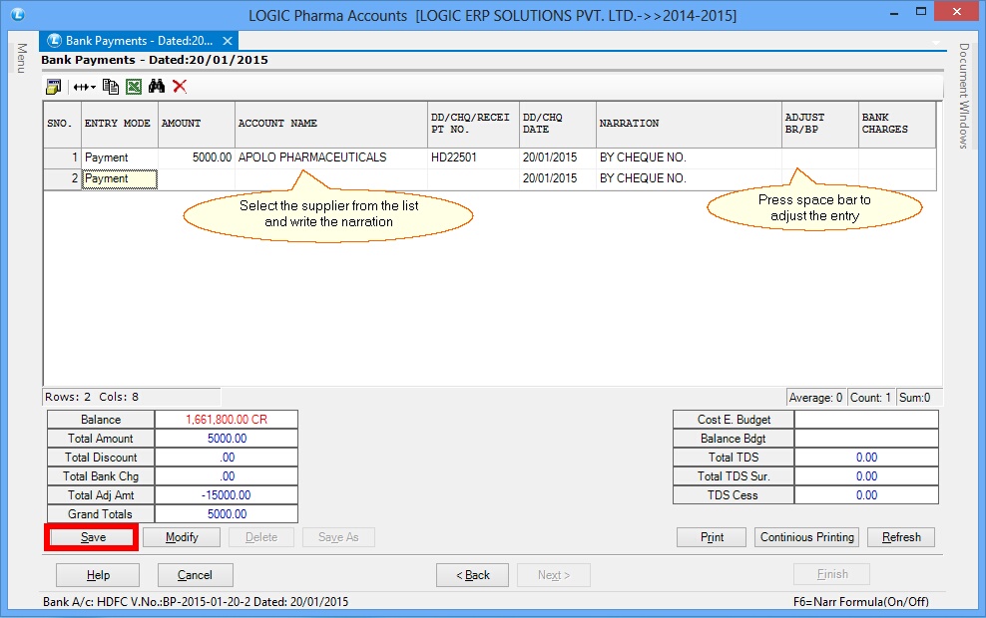The width and height of the screenshot is (986, 618).
Task: Click the F6=Narr Formula(On/Off) status text
Action: 861,602
